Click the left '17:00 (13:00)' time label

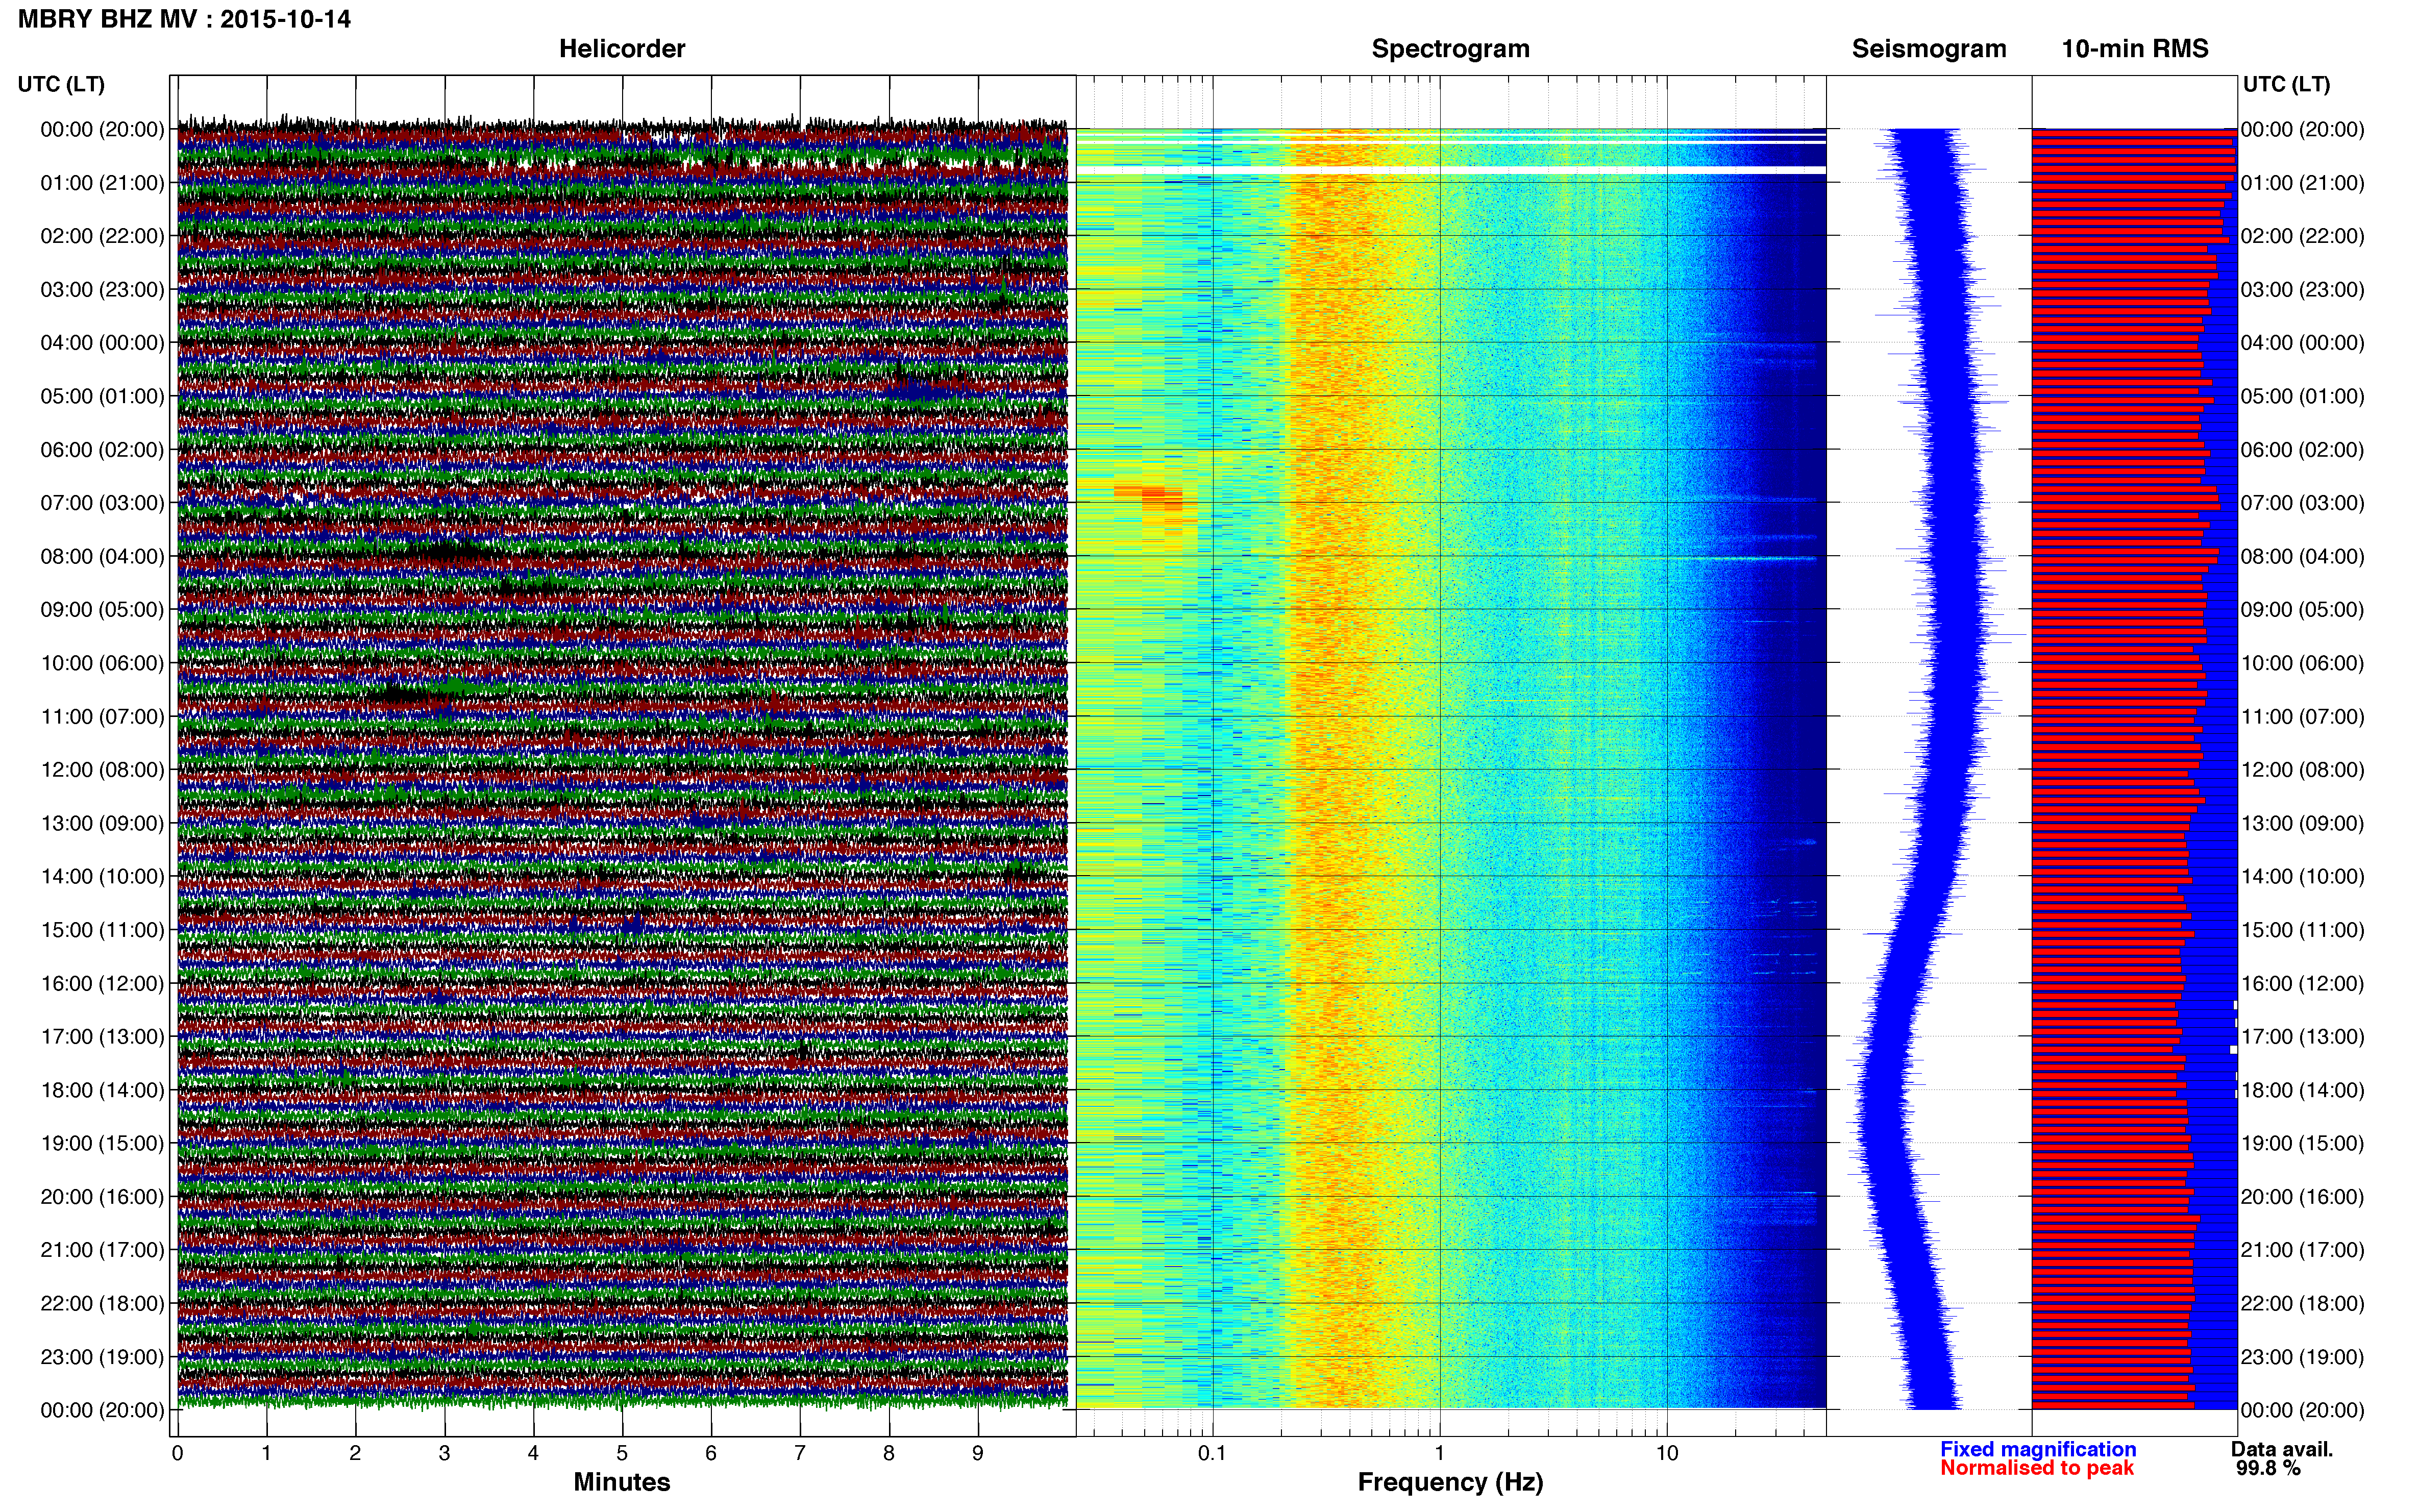[x=102, y=1037]
